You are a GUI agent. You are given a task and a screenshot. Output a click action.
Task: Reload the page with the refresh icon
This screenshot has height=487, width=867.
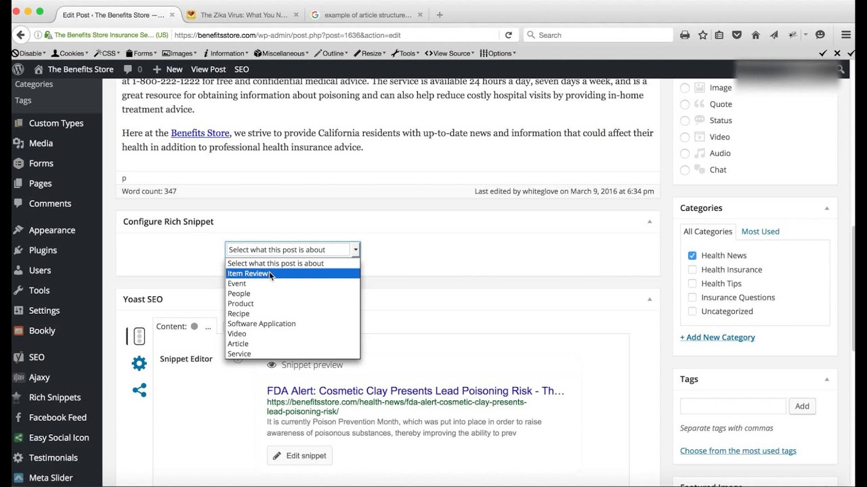click(508, 35)
